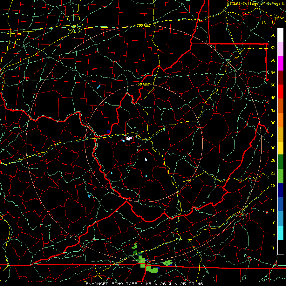This screenshot has width=286, height=286.
Task: Click the light green legend swatch
Action: [x=281, y=176]
